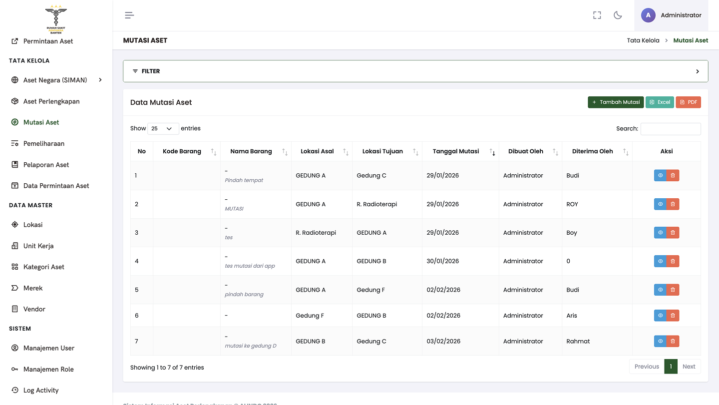This screenshot has height=405, width=719.
Task: Sort by the Kode Barang column
Action: coord(187,151)
